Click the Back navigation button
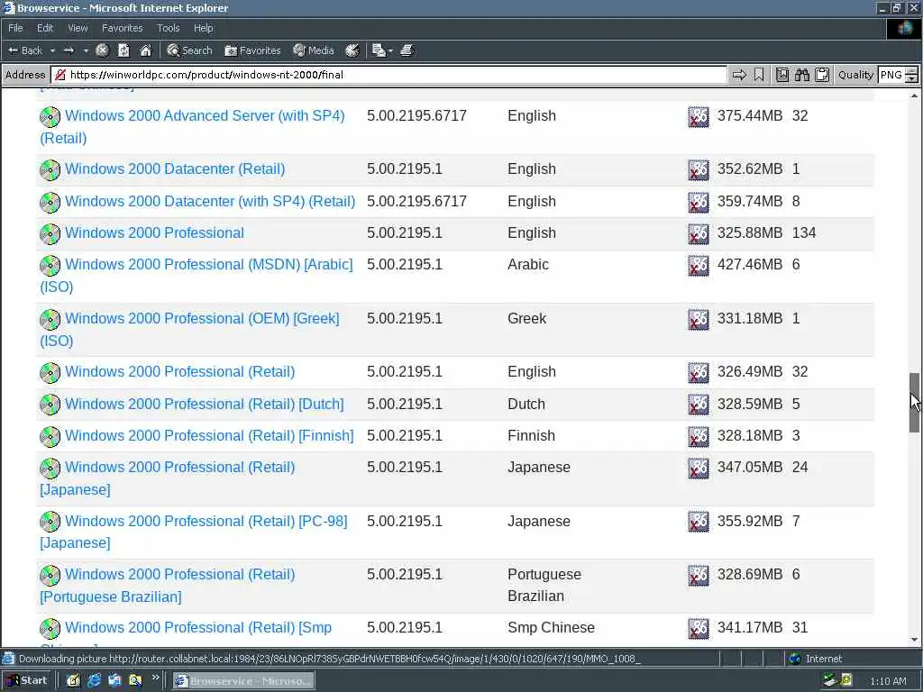The width and height of the screenshot is (923, 692). tap(24, 50)
